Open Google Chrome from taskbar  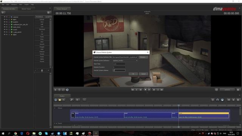16,133
